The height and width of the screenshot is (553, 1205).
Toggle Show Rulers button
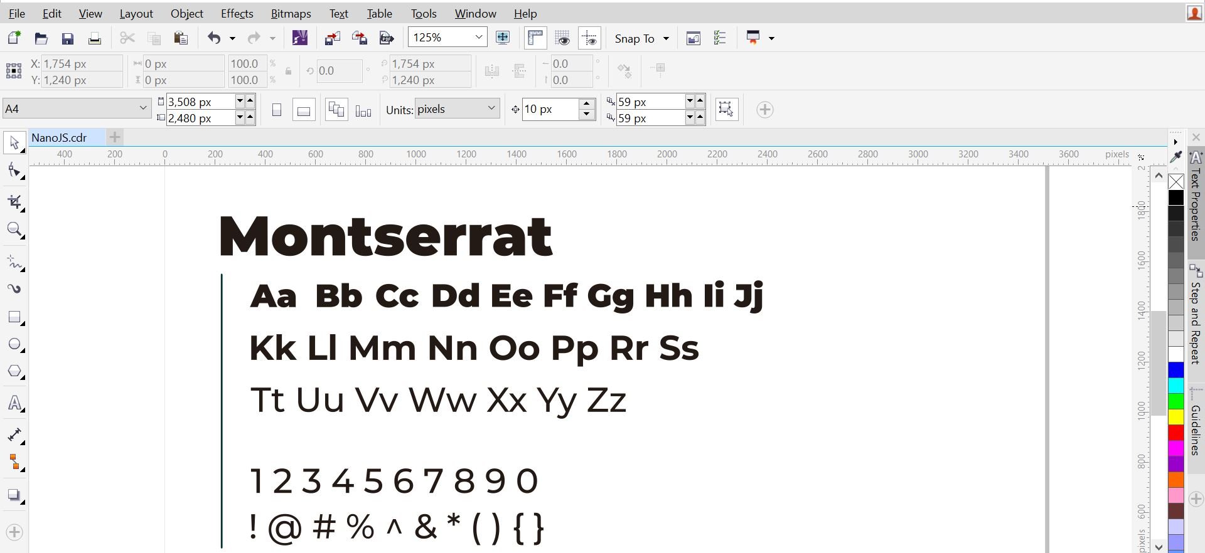pos(535,38)
